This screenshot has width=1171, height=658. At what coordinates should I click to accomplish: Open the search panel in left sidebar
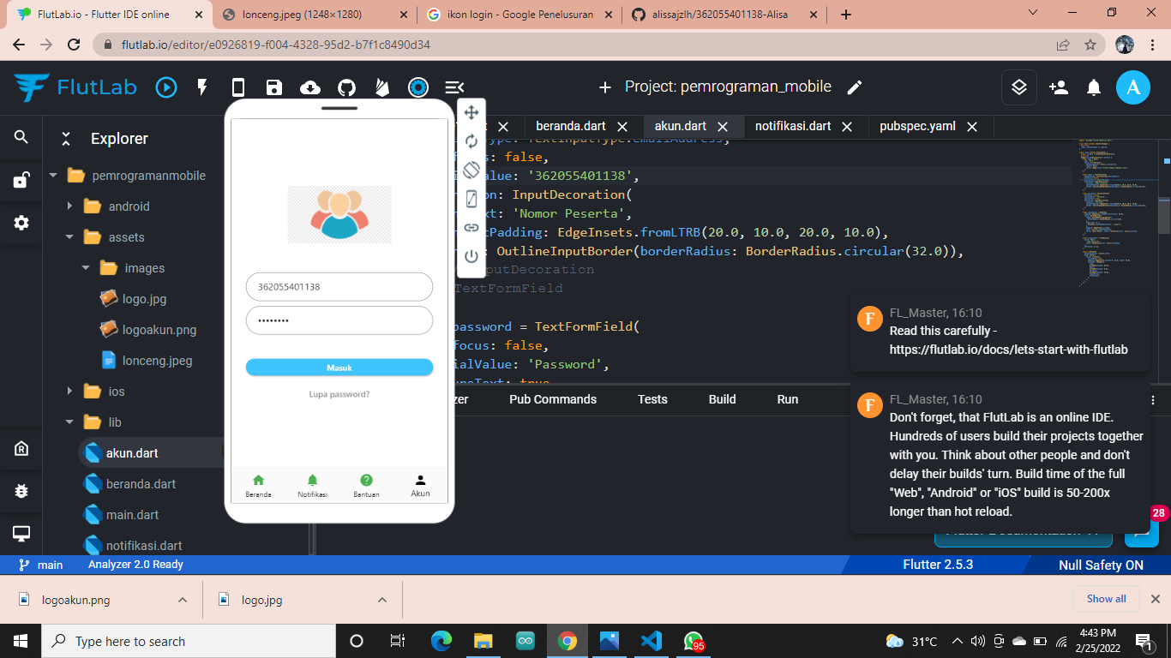21,137
